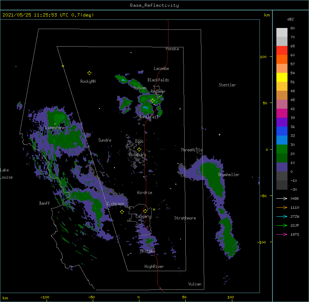Select yellow diamond marker above RockyMH
Screen dimensions: 309x302
89,73
